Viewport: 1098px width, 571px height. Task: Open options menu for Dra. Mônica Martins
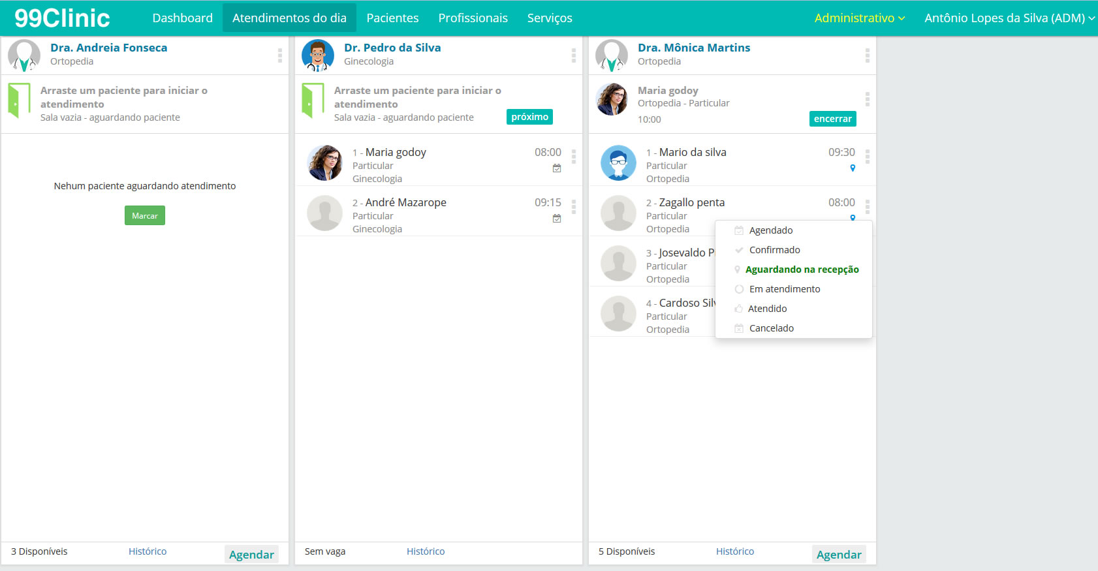(x=868, y=55)
